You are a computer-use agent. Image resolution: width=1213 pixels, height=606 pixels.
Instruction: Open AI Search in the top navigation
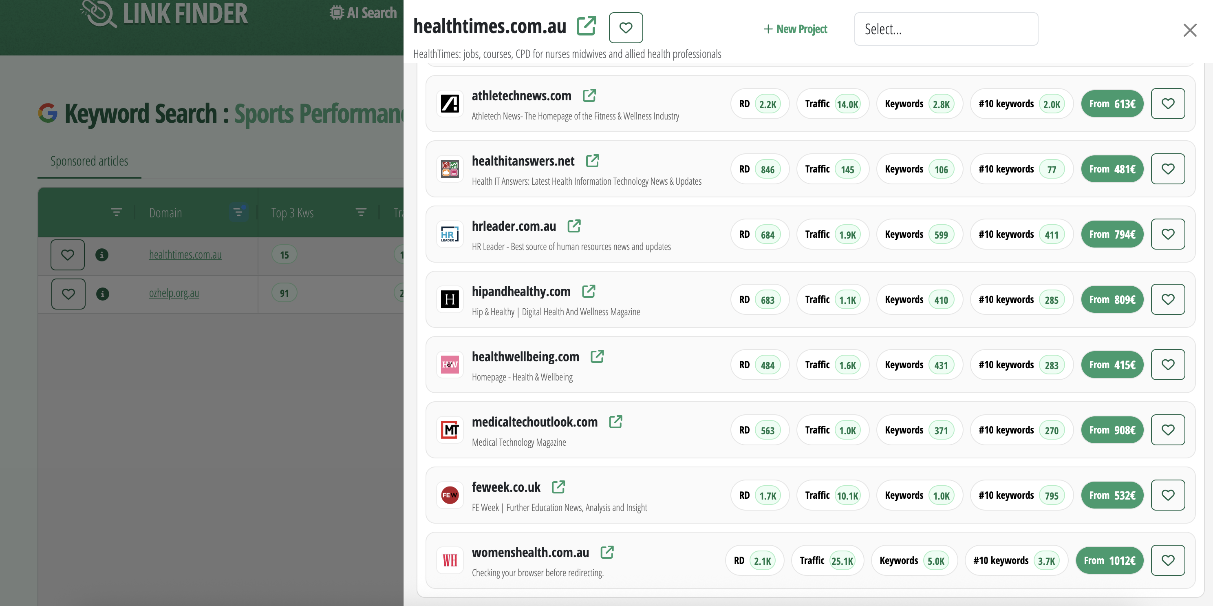(x=363, y=13)
